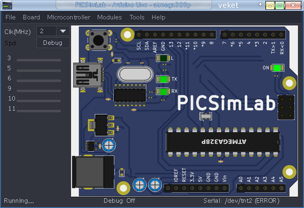
Task: Click the TX LED indicator
Action: (163, 79)
